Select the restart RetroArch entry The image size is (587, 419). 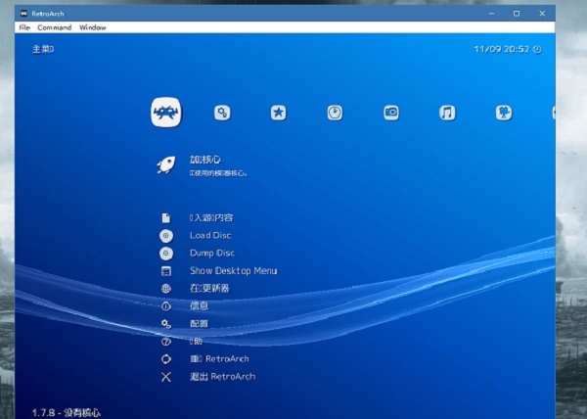coord(219,359)
